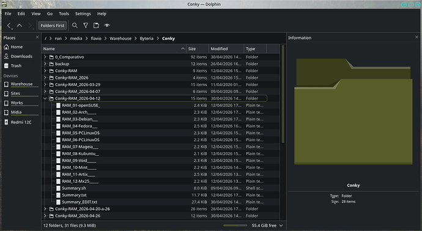Navigate to 'Byteria' in breadcrumb path

pyautogui.click(x=146, y=38)
